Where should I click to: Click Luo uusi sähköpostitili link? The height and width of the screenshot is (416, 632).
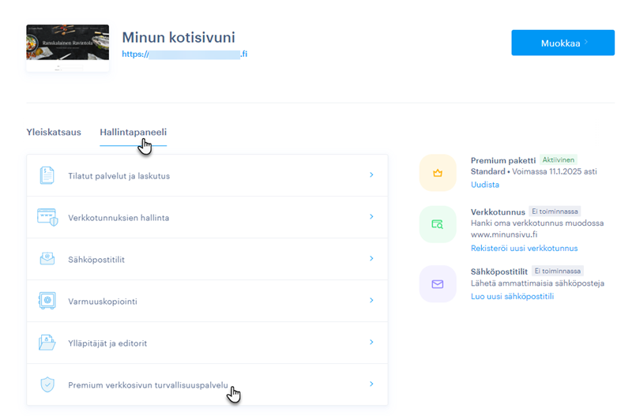coord(512,296)
